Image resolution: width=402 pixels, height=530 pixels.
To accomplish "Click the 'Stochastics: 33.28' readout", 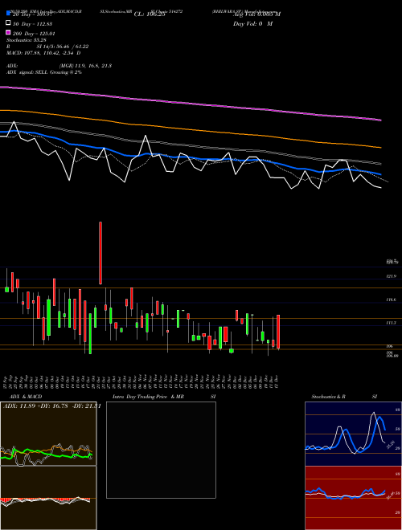I will coord(26,40).
